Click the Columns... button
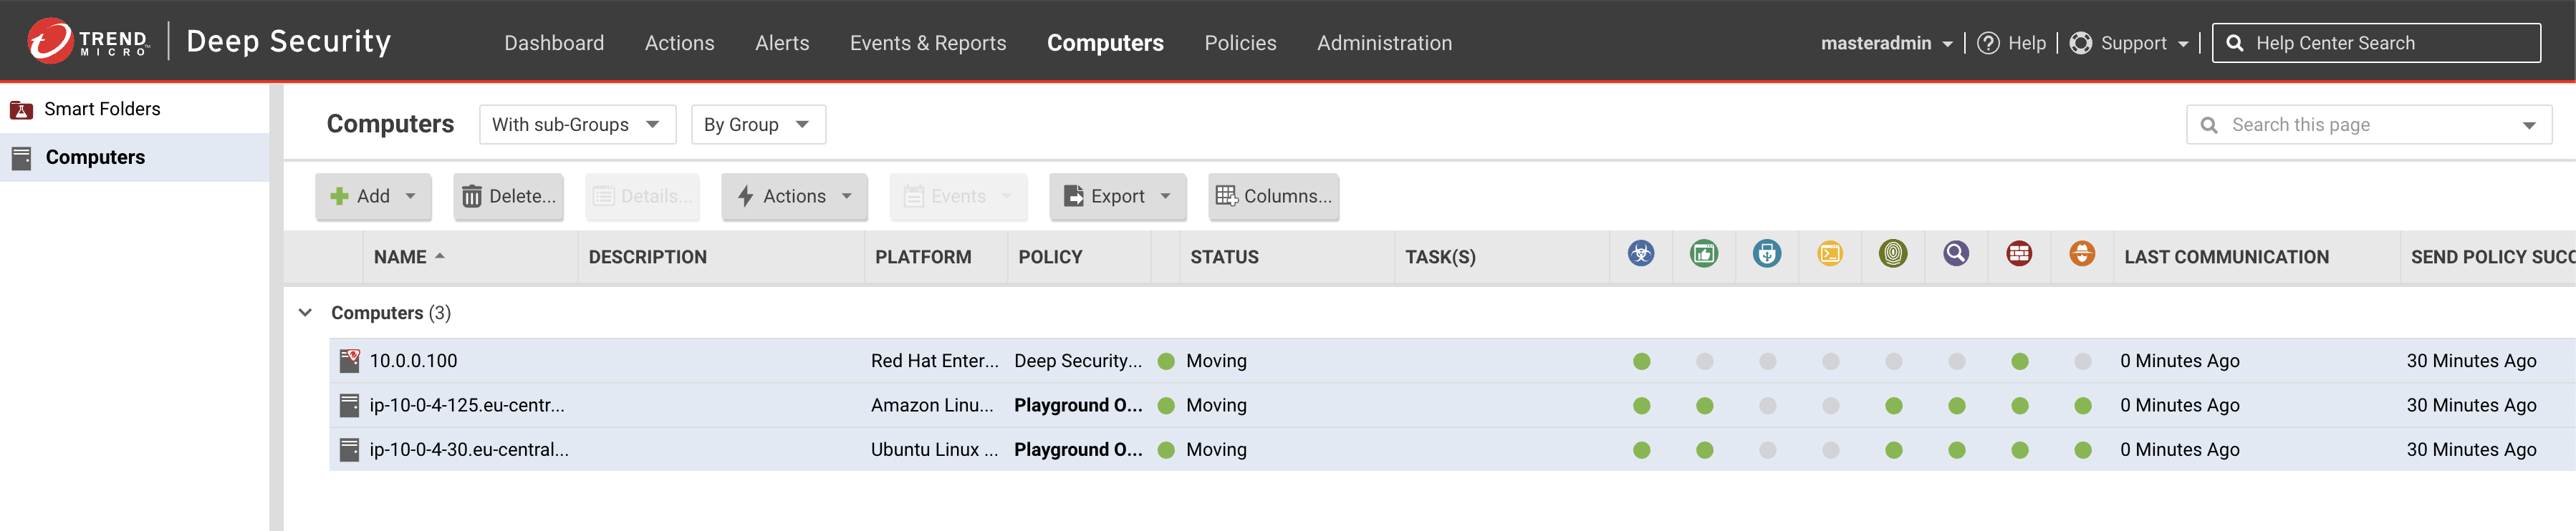The image size is (2576, 531). pos(1273,197)
